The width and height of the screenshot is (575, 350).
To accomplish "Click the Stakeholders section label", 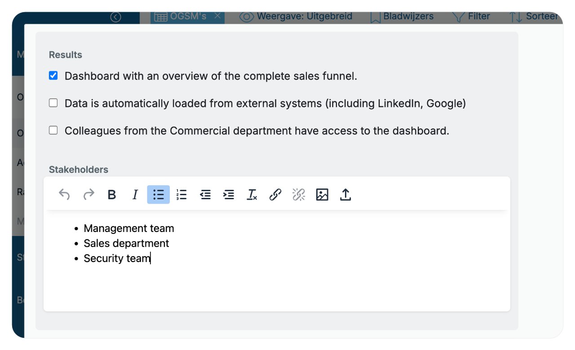I will (x=79, y=170).
